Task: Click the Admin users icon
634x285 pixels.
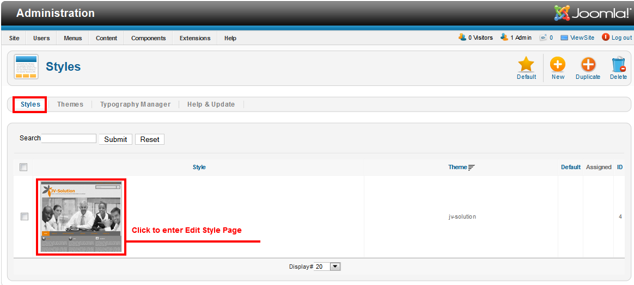Action: (504, 37)
